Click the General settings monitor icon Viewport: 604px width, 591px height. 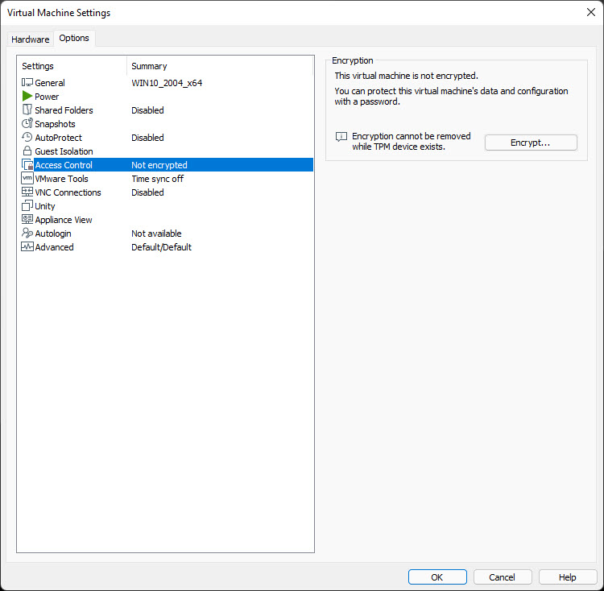pos(27,82)
